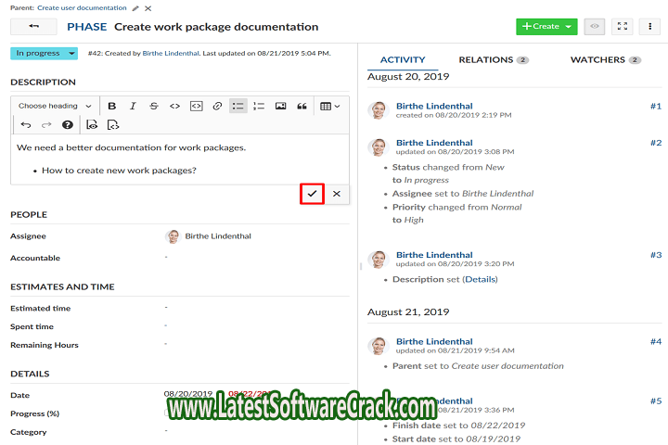The width and height of the screenshot is (668, 445).
Task: Edit the parent with pencil icon
Action: pyautogui.click(x=135, y=8)
